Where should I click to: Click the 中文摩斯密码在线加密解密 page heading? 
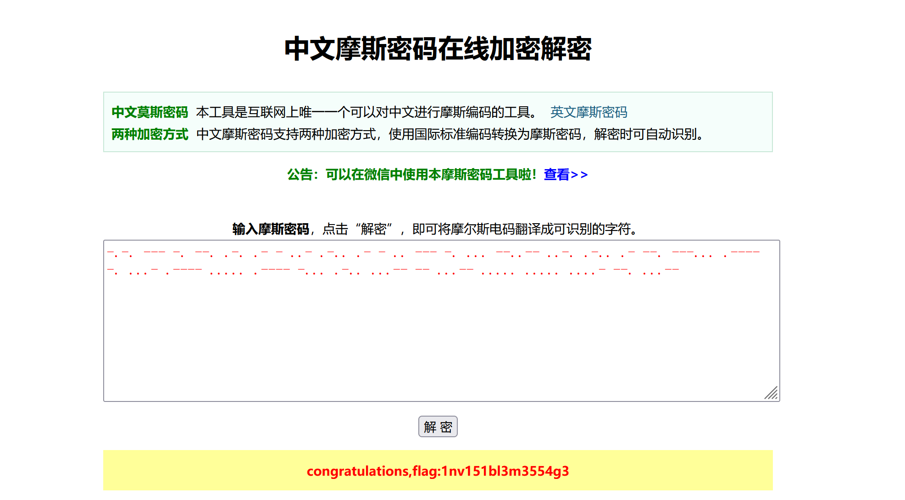[x=438, y=49]
